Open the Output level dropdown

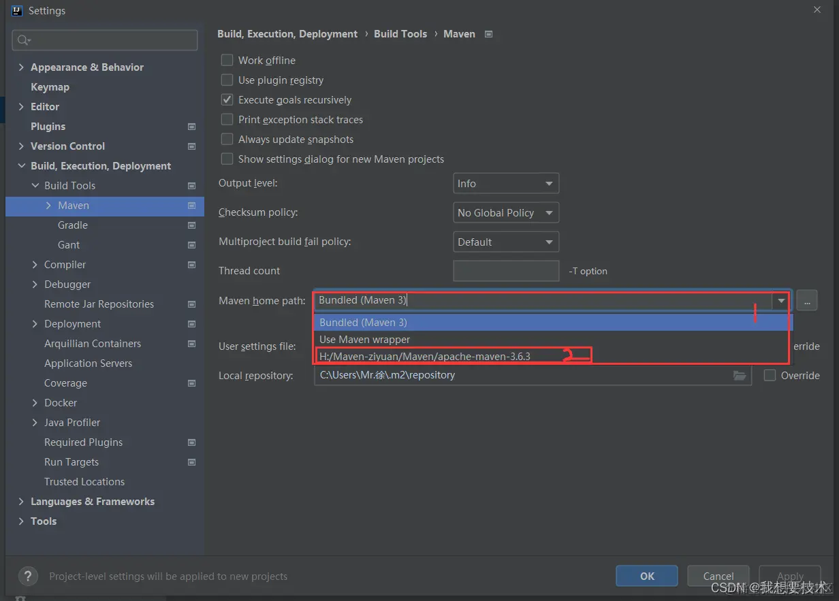pos(506,184)
